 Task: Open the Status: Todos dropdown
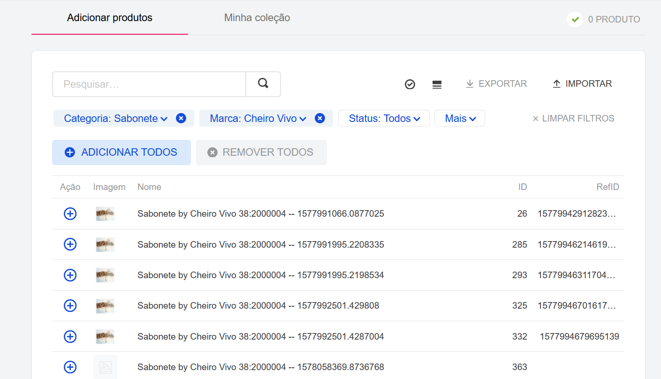pos(383,118)
